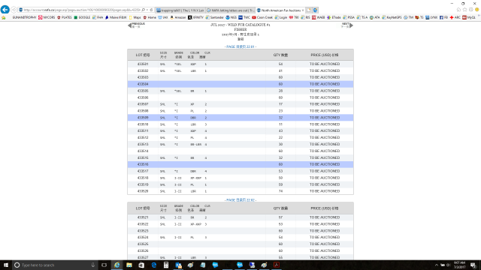Switch to the trapping talk tab
Screen dimensions: 481x270
click(x=180, y=10)
